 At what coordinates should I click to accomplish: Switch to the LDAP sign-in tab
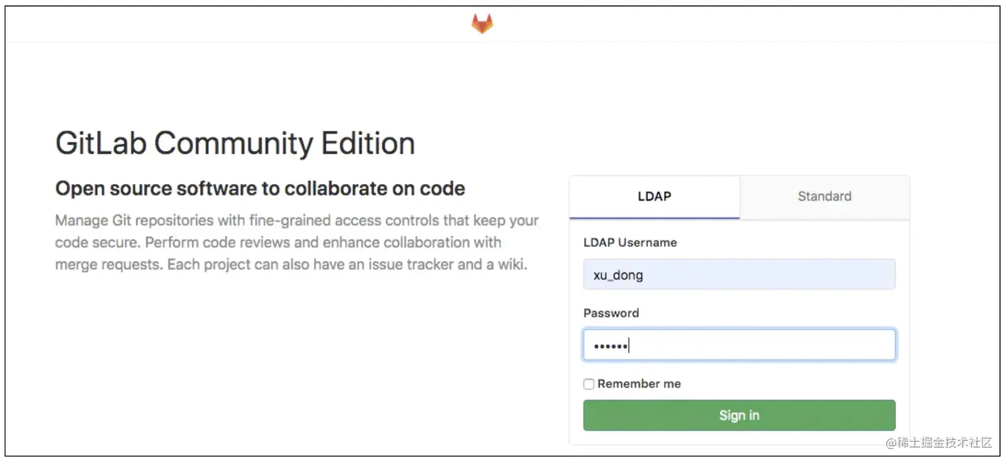click(654, 197)
